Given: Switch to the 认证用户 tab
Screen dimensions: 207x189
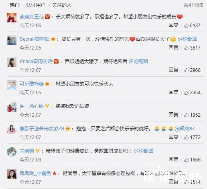Looking at the screenshot, I should pos(36,5).
